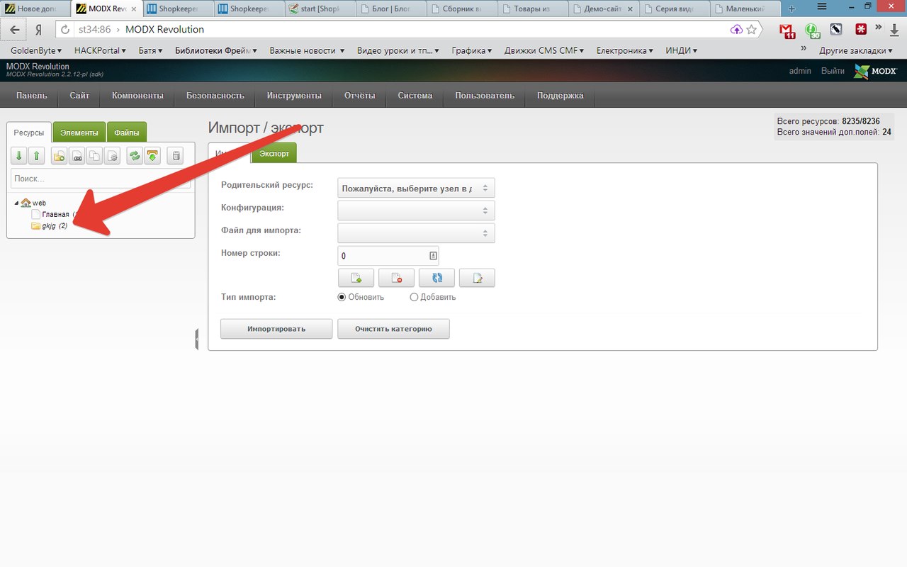Open a new browser tab with plus

(791, 9)
